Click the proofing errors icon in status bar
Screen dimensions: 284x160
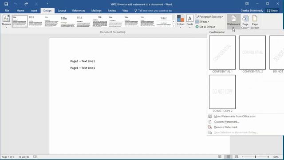pos(35,157)
